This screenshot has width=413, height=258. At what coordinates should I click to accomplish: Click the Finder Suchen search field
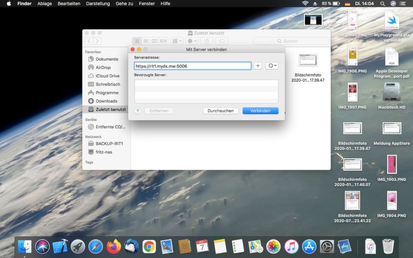click(291, 41)
